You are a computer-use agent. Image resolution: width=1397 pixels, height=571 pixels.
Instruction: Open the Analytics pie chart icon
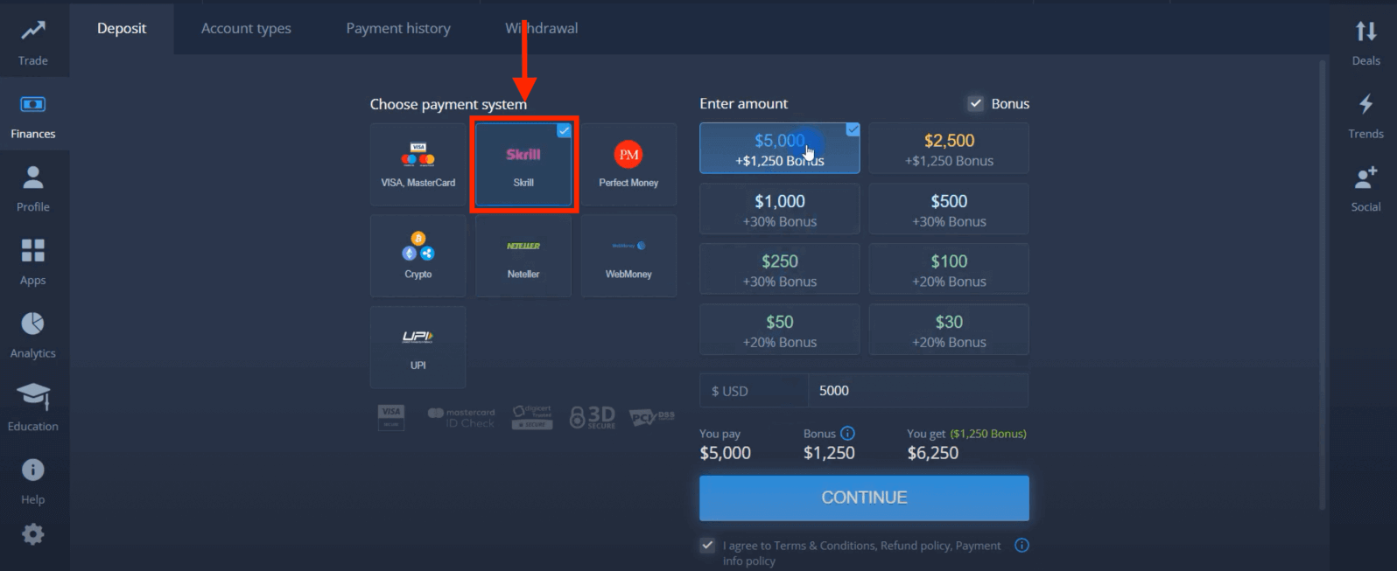[x=33, y=335]
